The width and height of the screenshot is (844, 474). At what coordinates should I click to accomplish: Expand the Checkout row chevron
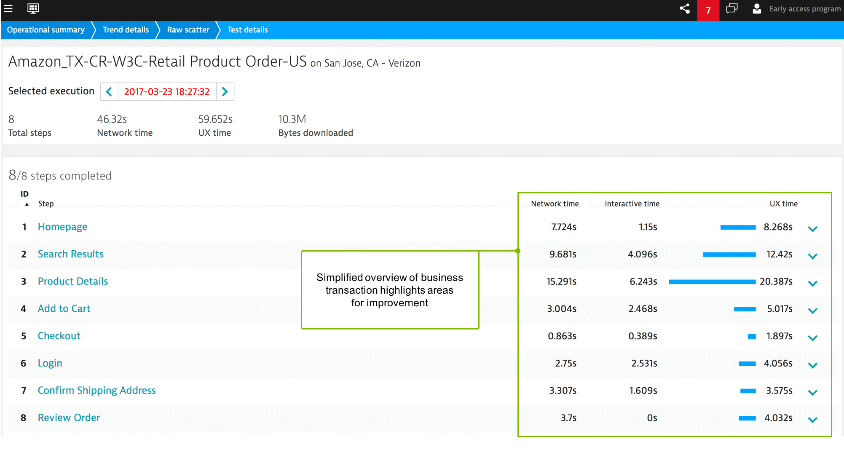point(813,338)
